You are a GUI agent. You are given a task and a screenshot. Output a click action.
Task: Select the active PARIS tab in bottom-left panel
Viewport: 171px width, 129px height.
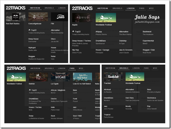(72, 68)
